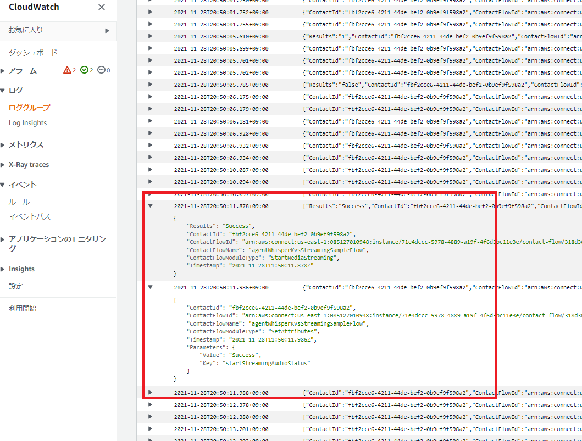Expand log event at 20:50:11.988
Screen dimensions: 582x441
pyautogui.click(x=151, y=393)
